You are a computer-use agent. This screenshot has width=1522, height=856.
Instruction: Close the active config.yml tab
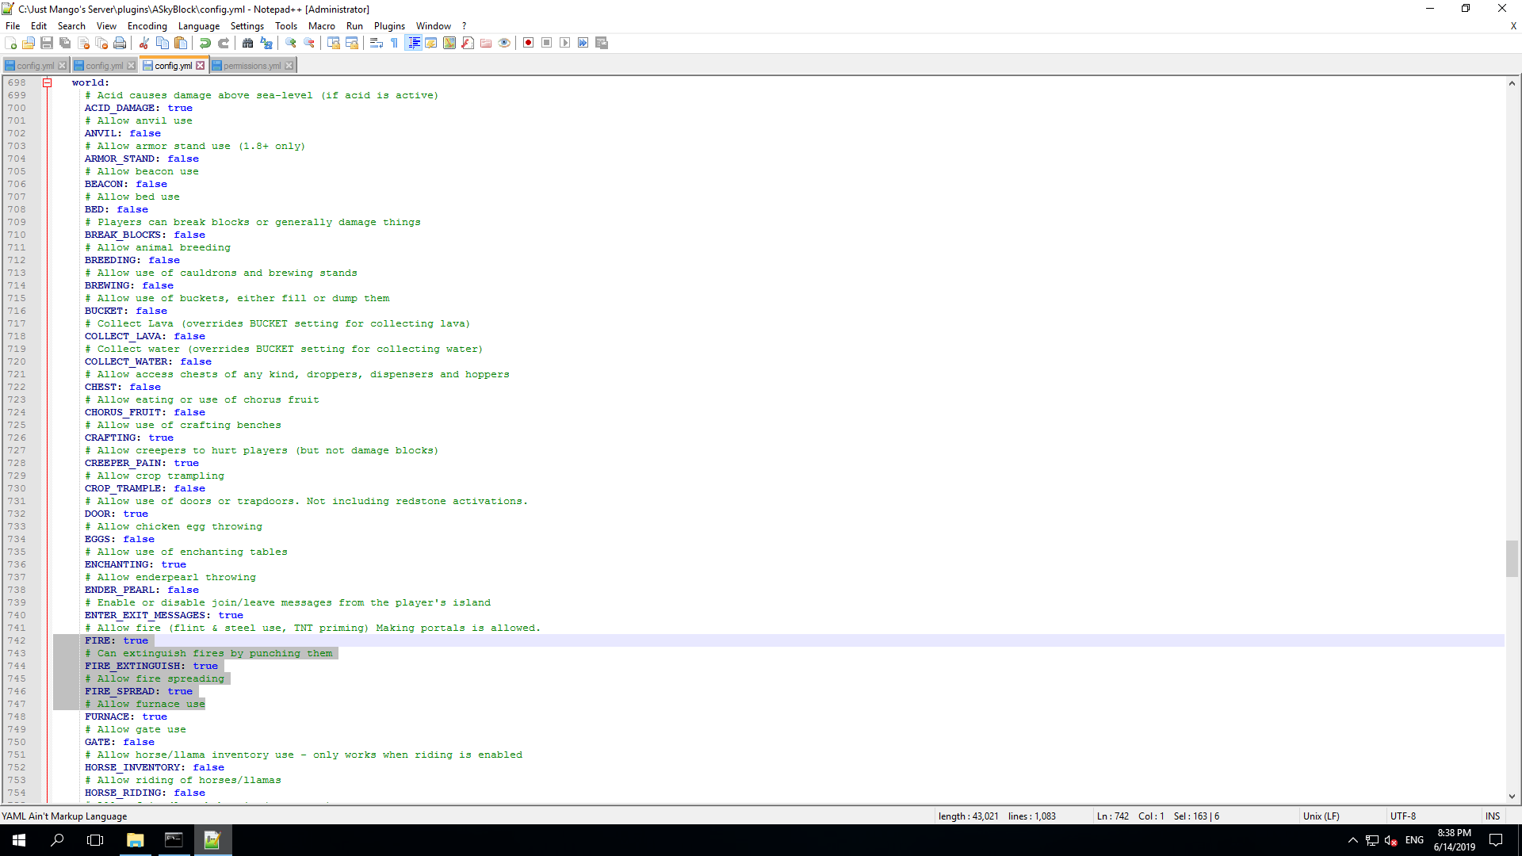coord(201,66)
